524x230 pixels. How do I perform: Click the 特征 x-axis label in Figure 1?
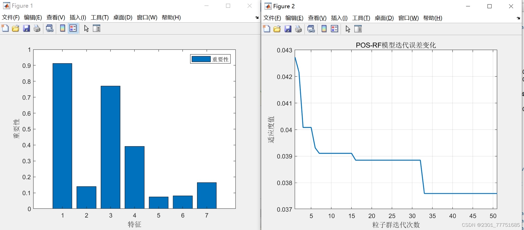tap(135, 224)
